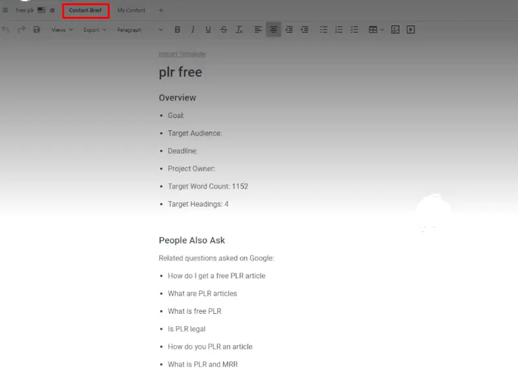Align text left
This screenshot has height=369, width=518.
pyautogui.click(x=258, y=30)
